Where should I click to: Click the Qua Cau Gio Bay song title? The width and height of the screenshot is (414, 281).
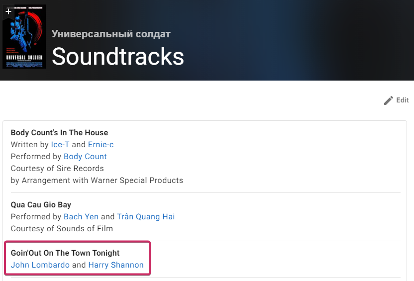point(41,205)
